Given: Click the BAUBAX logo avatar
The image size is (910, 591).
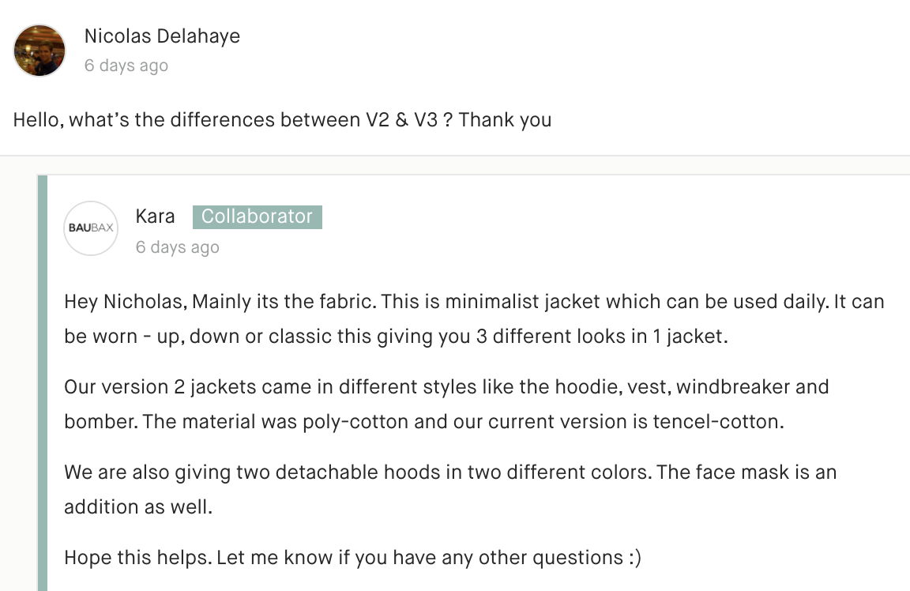Looking at the screenshot, I should point(91,228).
